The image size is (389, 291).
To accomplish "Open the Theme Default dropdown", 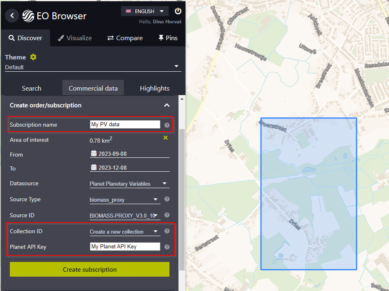I will tap(93, 67).
